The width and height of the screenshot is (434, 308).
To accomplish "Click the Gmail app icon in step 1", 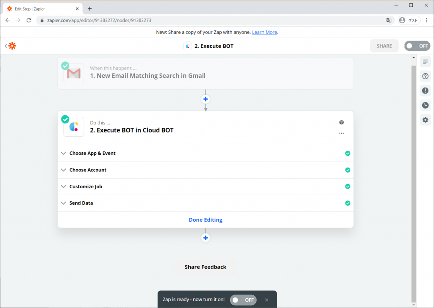I will click(74, 73).
